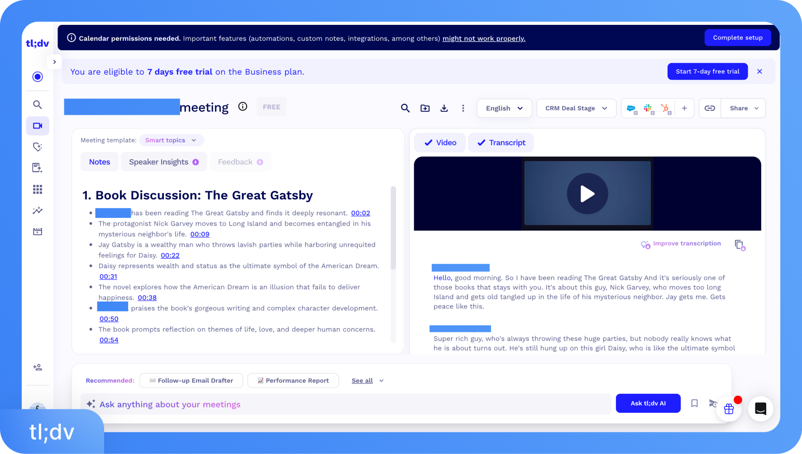Click Start 7-day free trial button
This screenshot has width=802, height=454.
tap(707, 71)
